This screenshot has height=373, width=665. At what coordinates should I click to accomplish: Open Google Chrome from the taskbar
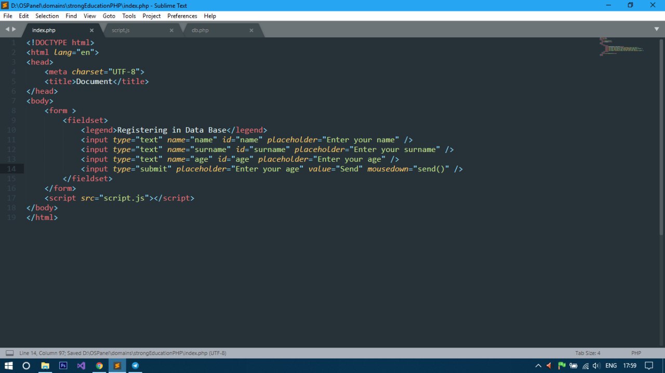click(x=99, y=366)
